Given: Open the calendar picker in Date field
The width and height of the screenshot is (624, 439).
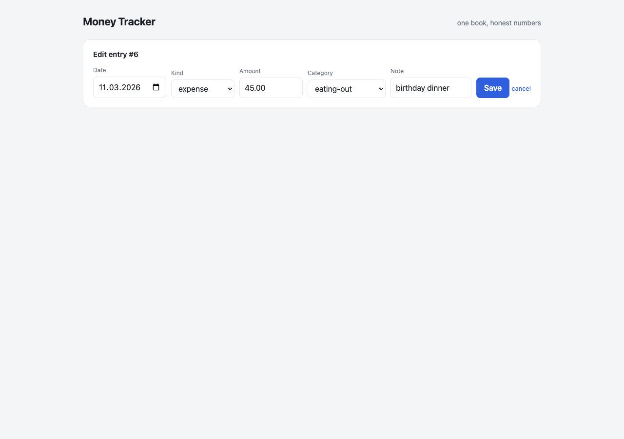Looking at the screenshot, I should pos(156,87).
